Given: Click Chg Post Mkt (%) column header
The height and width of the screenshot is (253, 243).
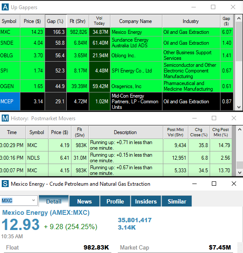Looking at the screenshot, I should (221, 132).
